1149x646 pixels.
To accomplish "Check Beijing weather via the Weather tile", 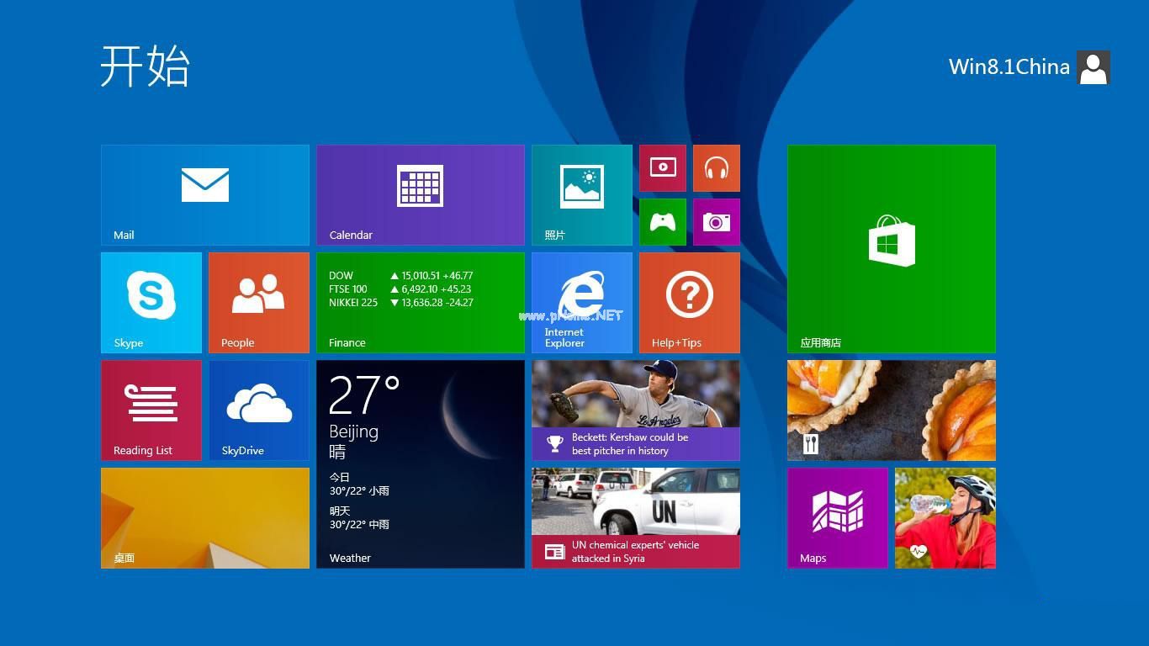I will (421, 463).
